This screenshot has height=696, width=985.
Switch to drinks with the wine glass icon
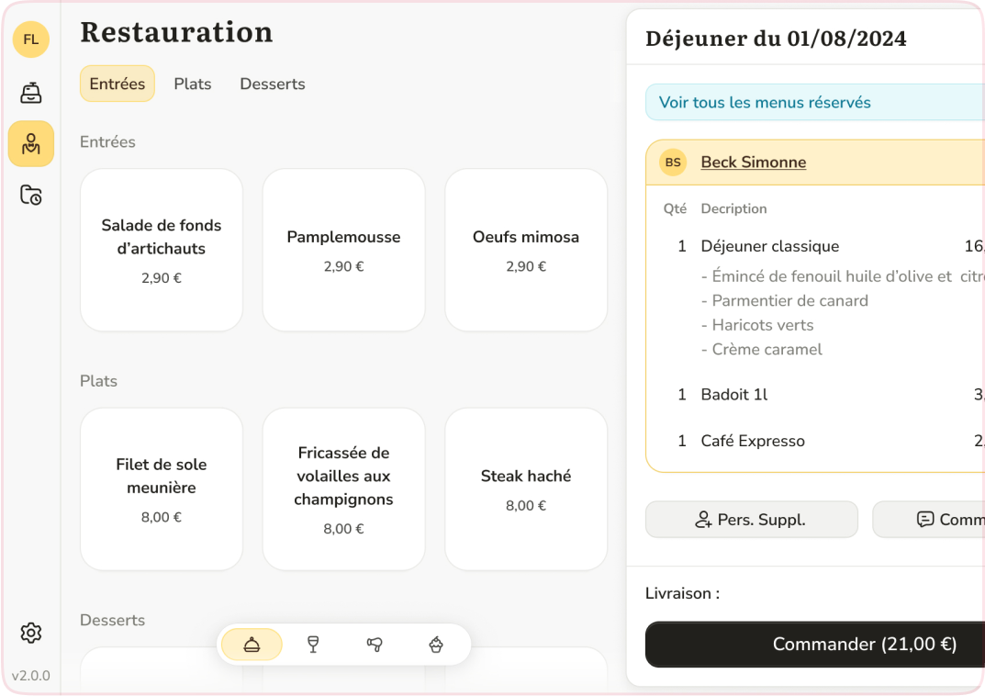pyautogui.click(x=313, y=645)
